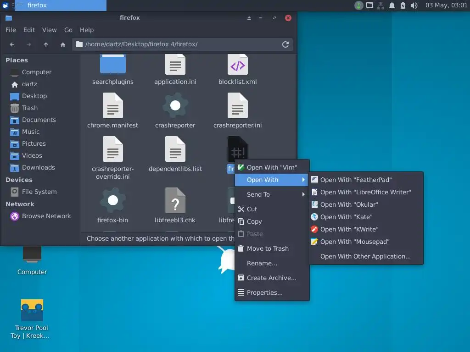Select Cut in the context menu

(272, 209)
